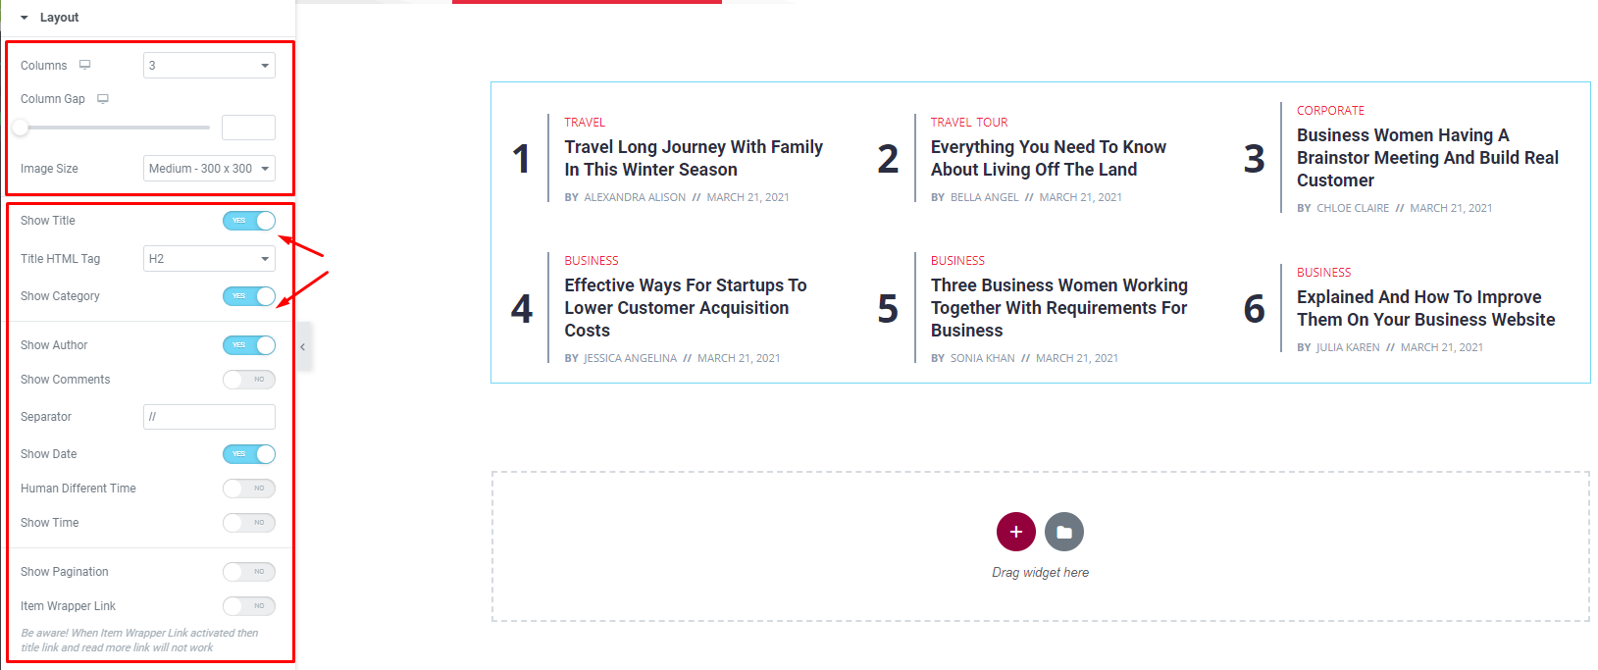Click the author link Sonia Khan

pos(983,357)
